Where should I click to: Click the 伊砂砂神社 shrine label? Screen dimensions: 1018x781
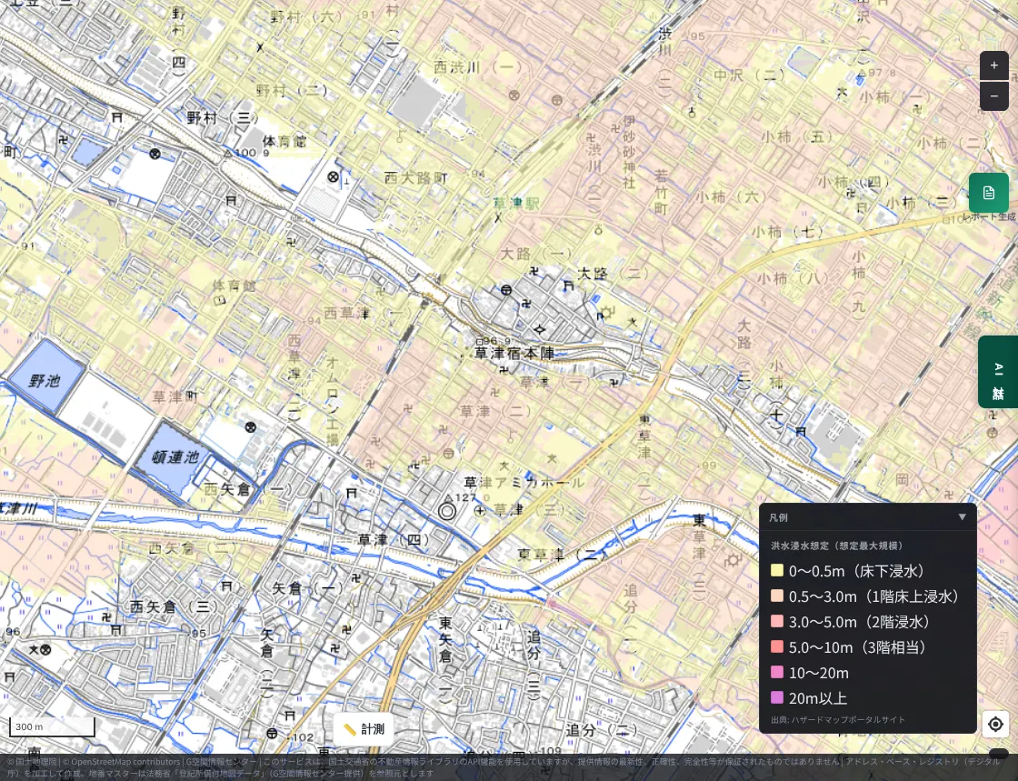click(x=628, y=152)
